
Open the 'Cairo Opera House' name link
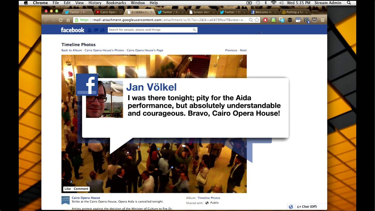click(86, 198)
